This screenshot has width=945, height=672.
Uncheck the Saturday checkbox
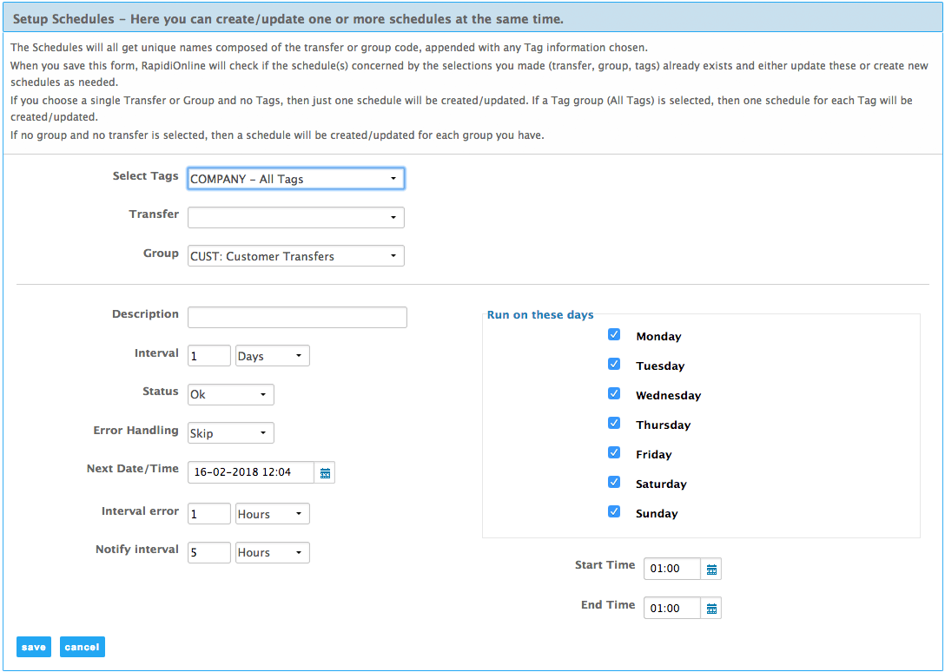(x=614, y=481)
